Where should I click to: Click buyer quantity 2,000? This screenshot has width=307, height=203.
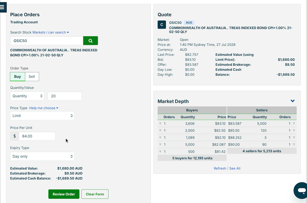(190, 130)
